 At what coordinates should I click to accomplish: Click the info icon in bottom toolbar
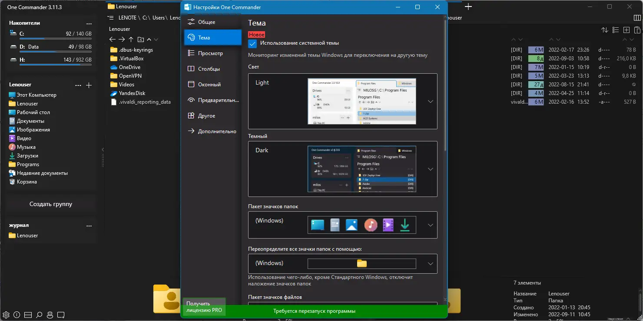17,314
